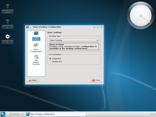Switch to virtual desktop 4
This screenshot has height=117, width=156.
[x=18, y=114]
